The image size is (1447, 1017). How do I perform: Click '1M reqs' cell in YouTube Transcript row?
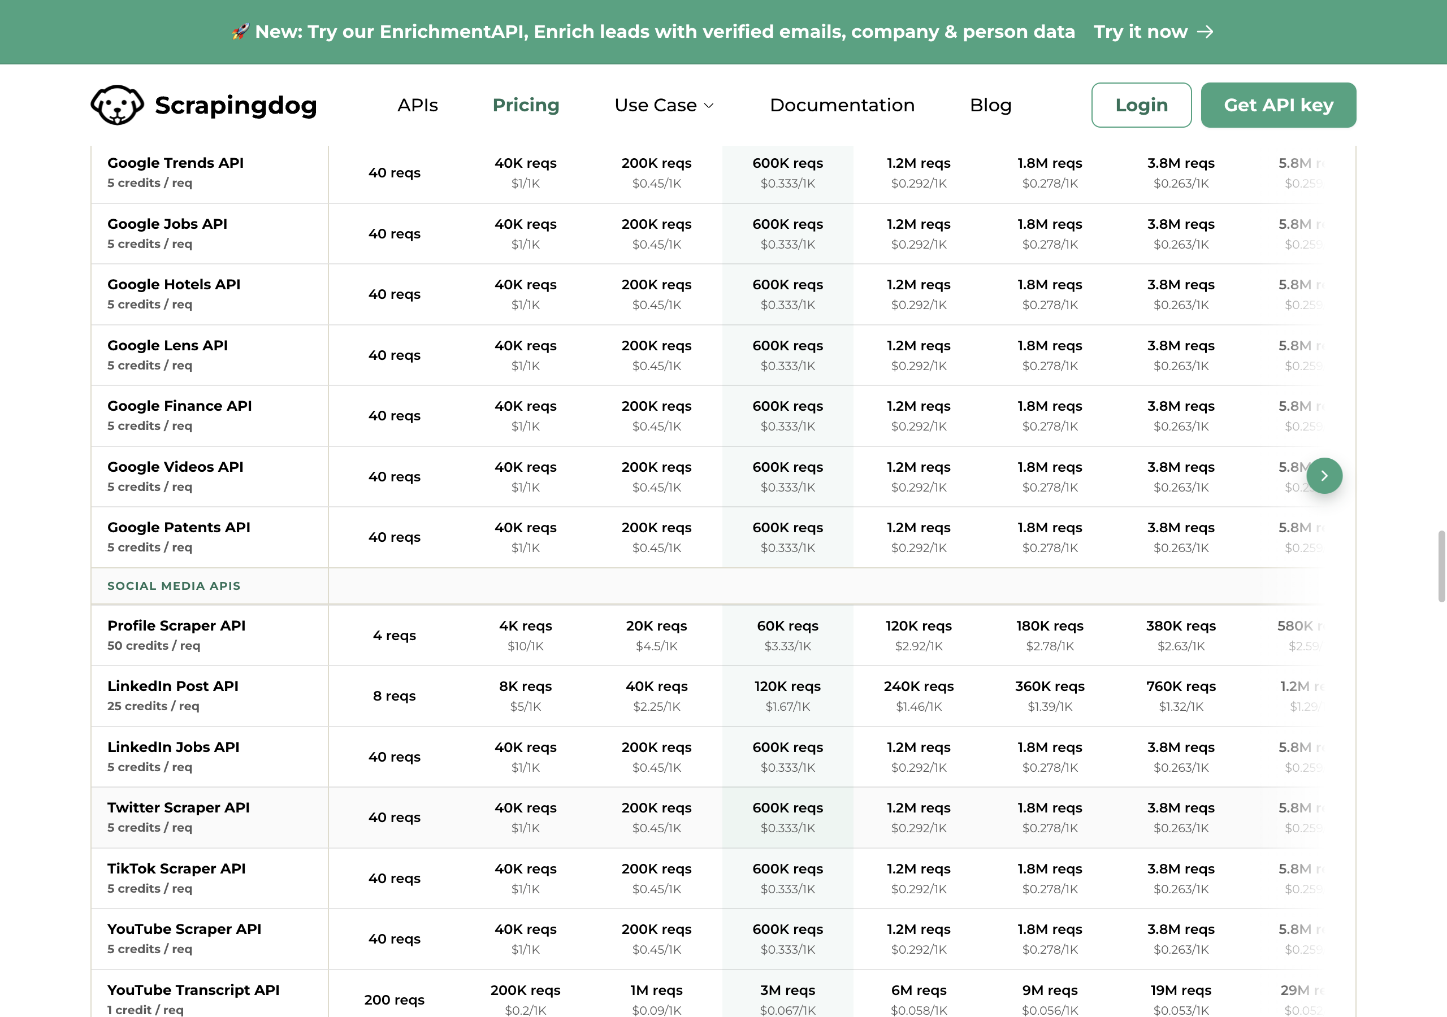(657, 990)
